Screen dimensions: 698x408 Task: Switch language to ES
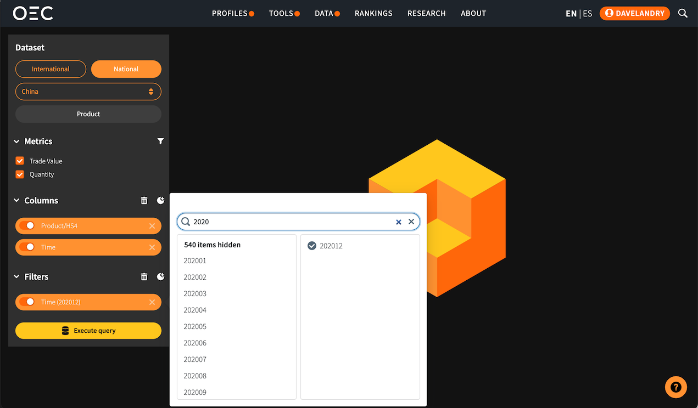[588, 14]
